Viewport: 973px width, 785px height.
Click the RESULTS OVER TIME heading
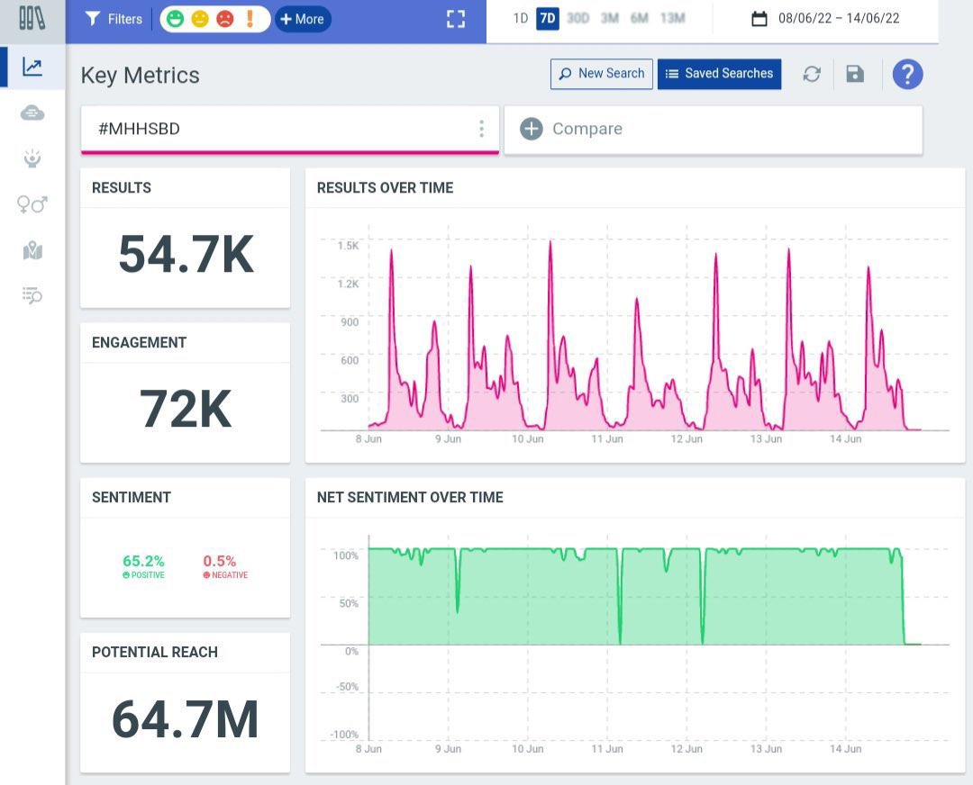click(x=385, y=188)
